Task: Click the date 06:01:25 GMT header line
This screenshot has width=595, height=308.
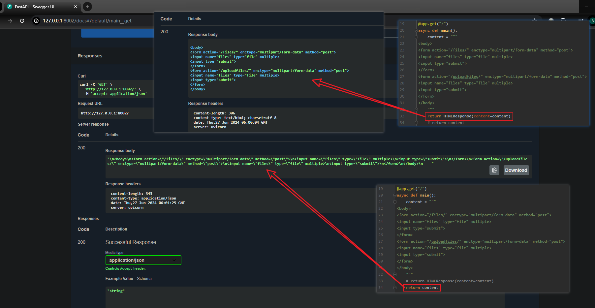Action: (x=148, y=203)
